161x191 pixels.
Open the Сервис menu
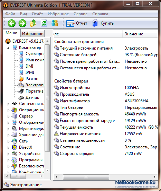80,14
